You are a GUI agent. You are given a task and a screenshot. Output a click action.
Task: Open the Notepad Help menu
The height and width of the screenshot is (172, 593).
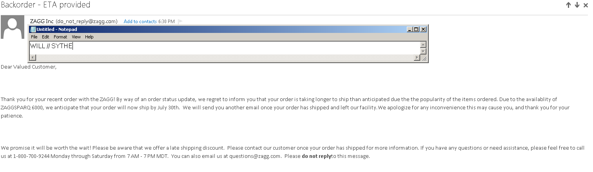tap(89, 37)
